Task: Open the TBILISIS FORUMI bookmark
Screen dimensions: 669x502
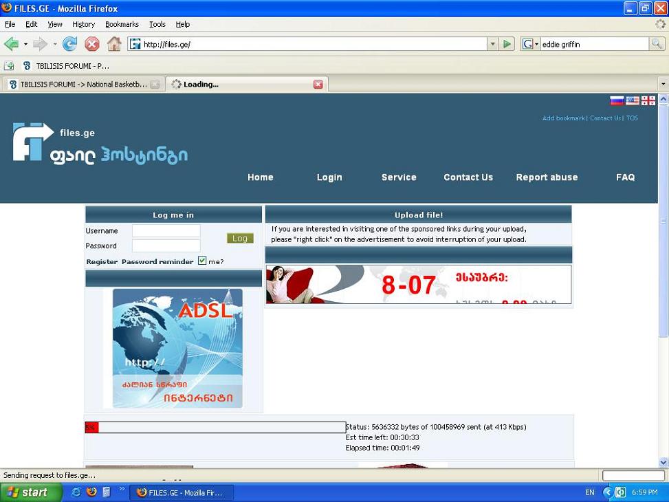Action: tap(67, 66)
